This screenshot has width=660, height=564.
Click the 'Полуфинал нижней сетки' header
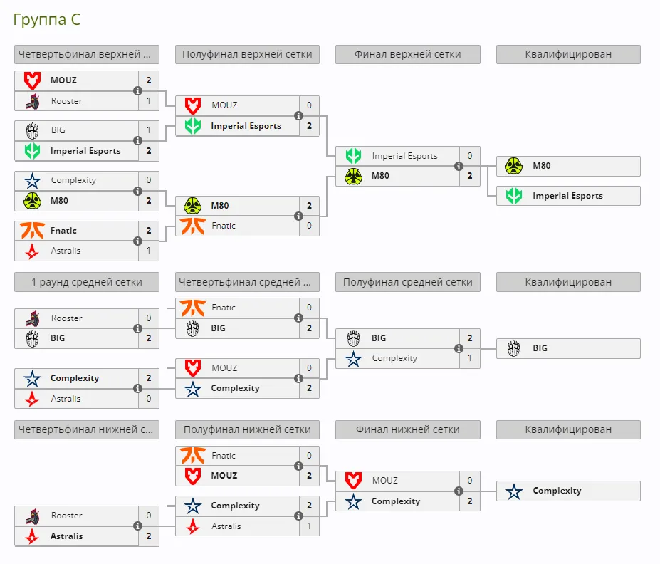point(247,429)
